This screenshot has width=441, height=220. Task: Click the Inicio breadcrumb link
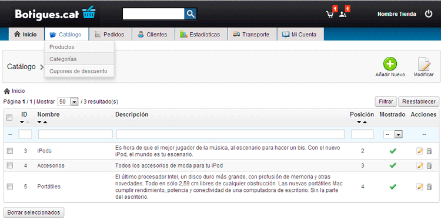pyautogui.click(x=18, y=91)
